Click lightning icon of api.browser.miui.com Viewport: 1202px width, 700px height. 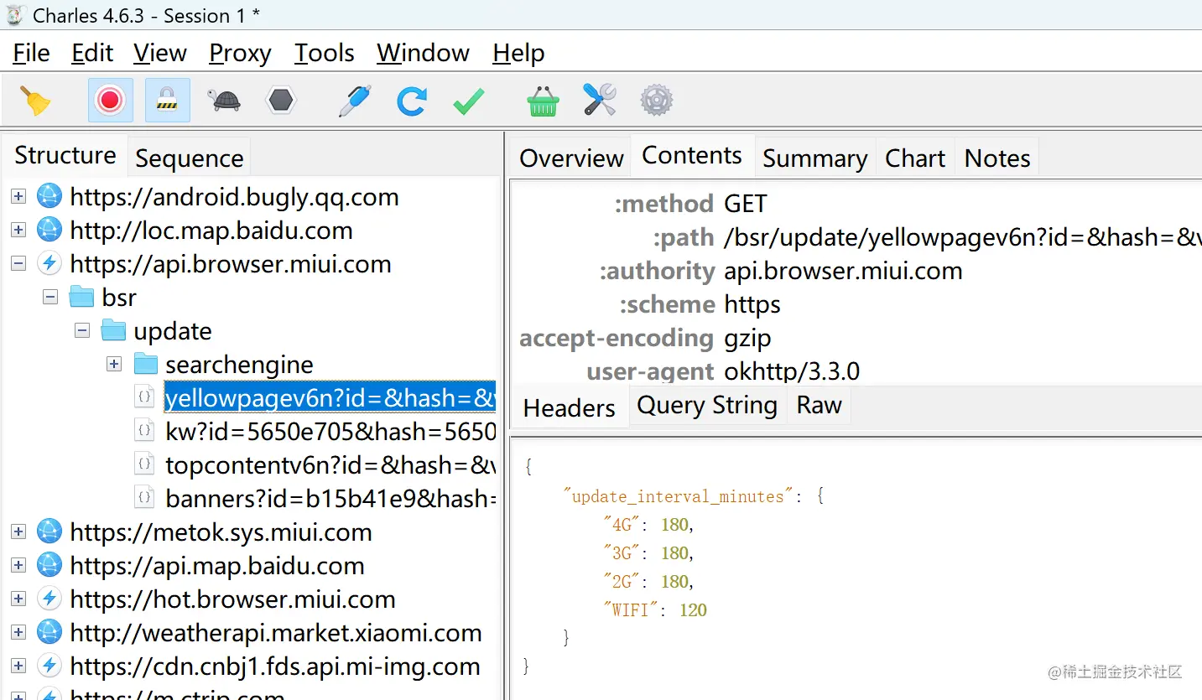pos(49,264)
